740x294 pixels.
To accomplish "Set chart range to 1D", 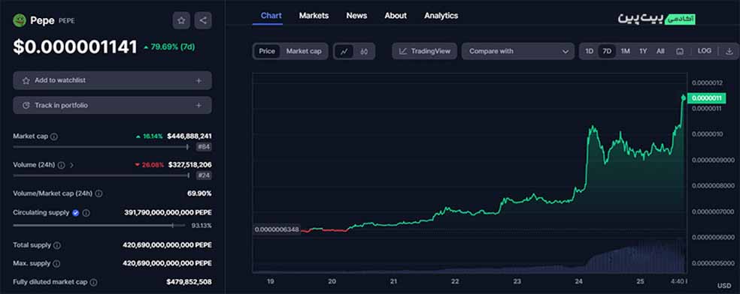I will tap(589, 51).
